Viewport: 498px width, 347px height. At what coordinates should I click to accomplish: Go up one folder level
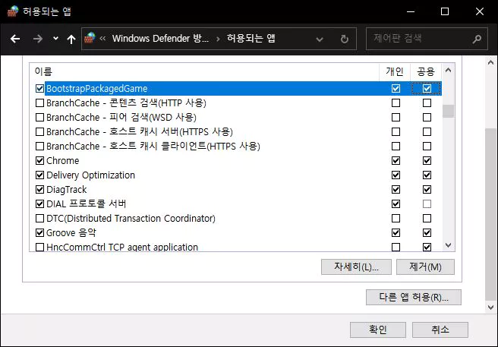coord(71,39)
